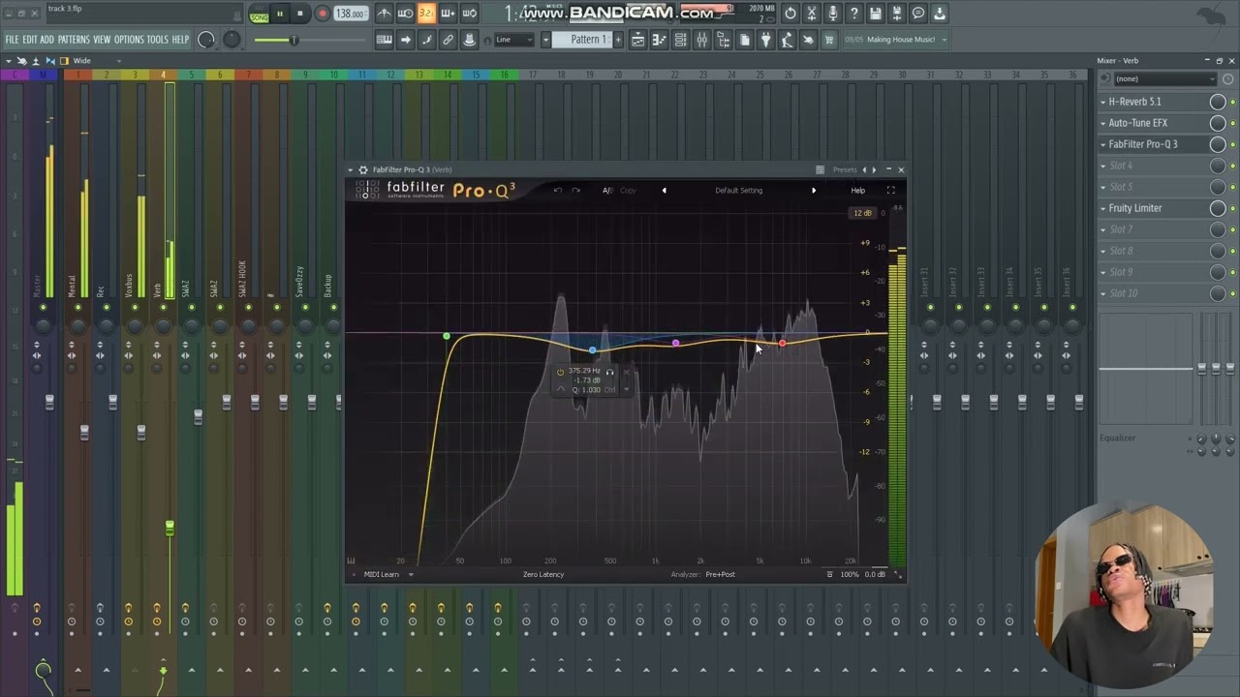1240x697 pixels.
Task: Click the shopping cart content library icon
Action: pyautogui.click(x=829, y=40)
